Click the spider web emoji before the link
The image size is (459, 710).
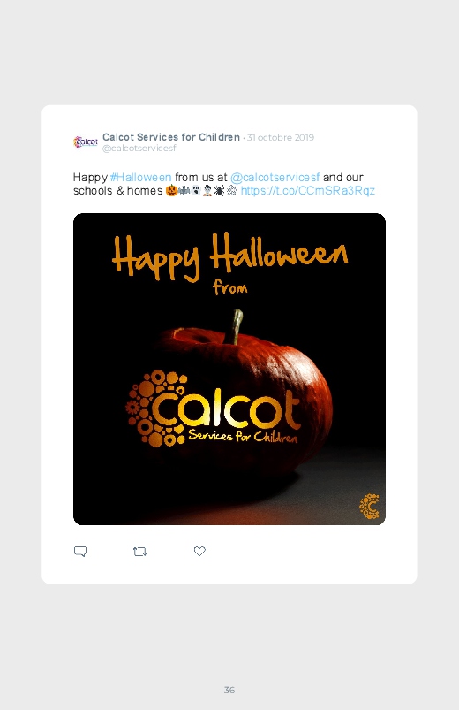(231, 190)
